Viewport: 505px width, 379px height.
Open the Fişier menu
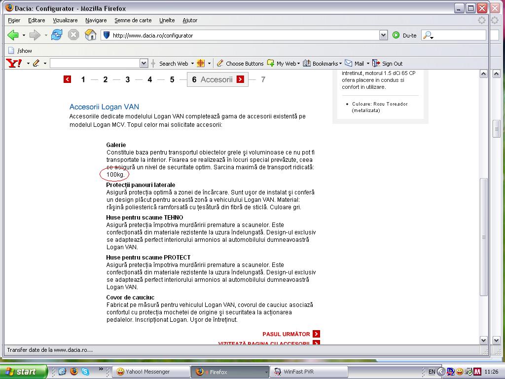(x=14, y=20)
